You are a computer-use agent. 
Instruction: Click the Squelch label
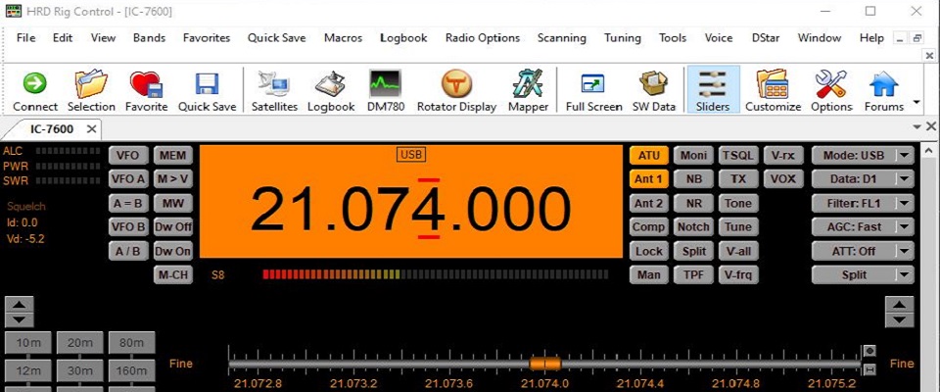(x=26, y=207)
